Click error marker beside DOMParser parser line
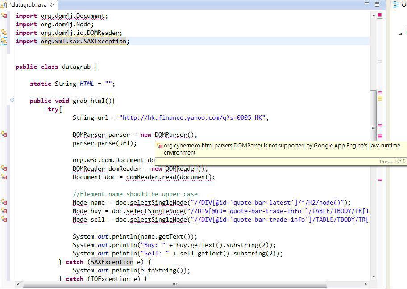The width and height of the screenshot is (407, 289). 4,134
